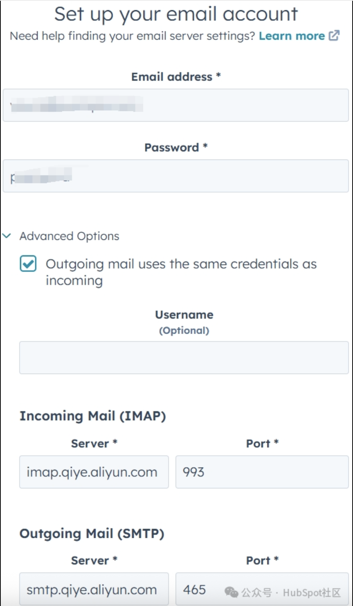This screenshot has width=353, height=606.
Task: Collapse the Advanced Options chevron
Action: coord(7,236)
